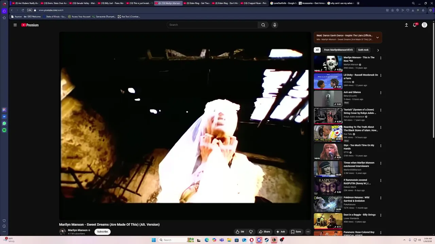The height and width of the screenshot is (244, 435).
Task: Like the video with thumbs up
Action: point(240,232)
